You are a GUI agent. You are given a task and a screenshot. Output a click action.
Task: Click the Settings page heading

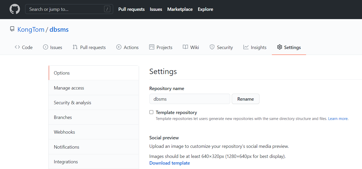163,71
